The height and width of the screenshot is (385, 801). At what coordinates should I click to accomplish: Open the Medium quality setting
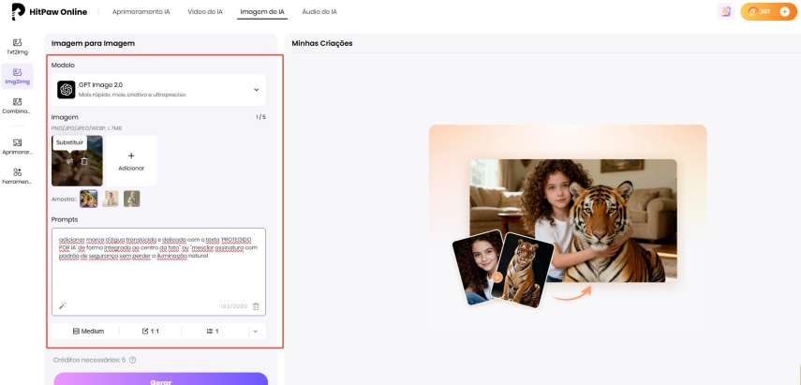(88, 331)
